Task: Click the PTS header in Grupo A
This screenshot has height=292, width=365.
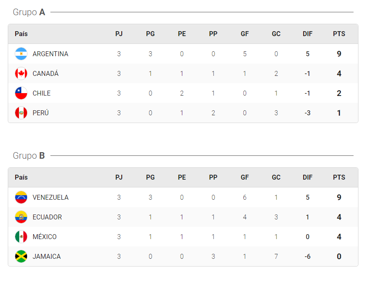Action: click(339, 34)
